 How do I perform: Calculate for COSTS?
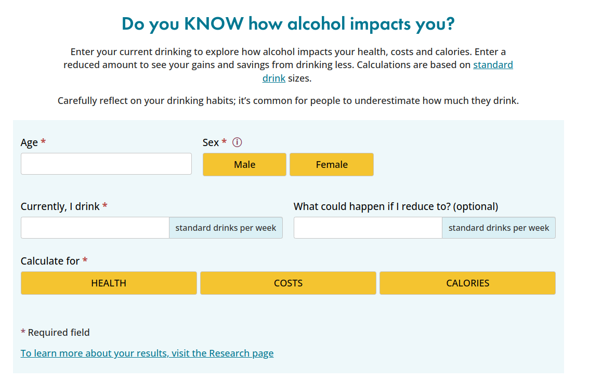tap(288, 283)
